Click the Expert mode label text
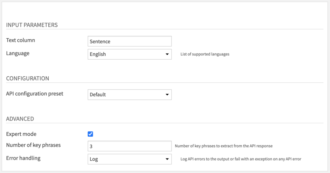Image resolution: width=330 pixels, height=173 pixels. click(x=21, y=134)
